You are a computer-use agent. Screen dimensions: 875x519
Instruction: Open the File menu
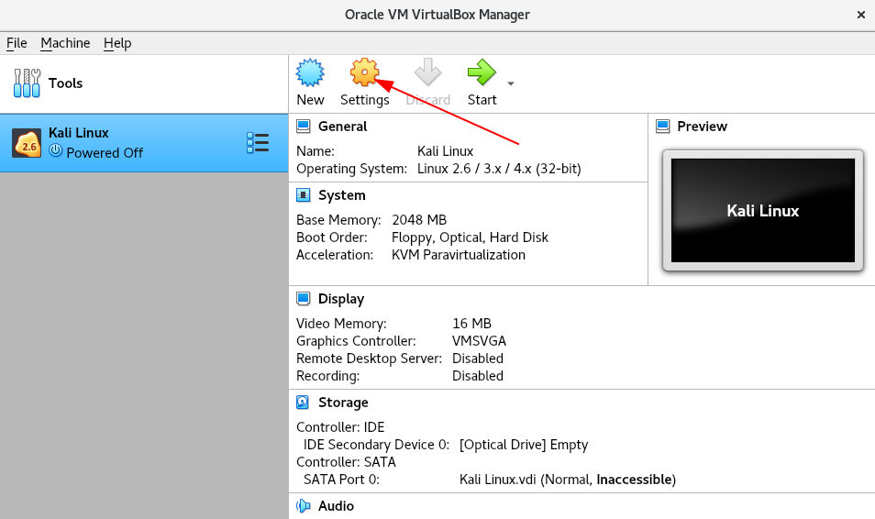[x=17, y=43]
